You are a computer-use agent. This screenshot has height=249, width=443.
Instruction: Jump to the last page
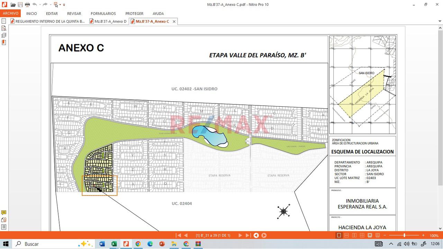(248, 236)
